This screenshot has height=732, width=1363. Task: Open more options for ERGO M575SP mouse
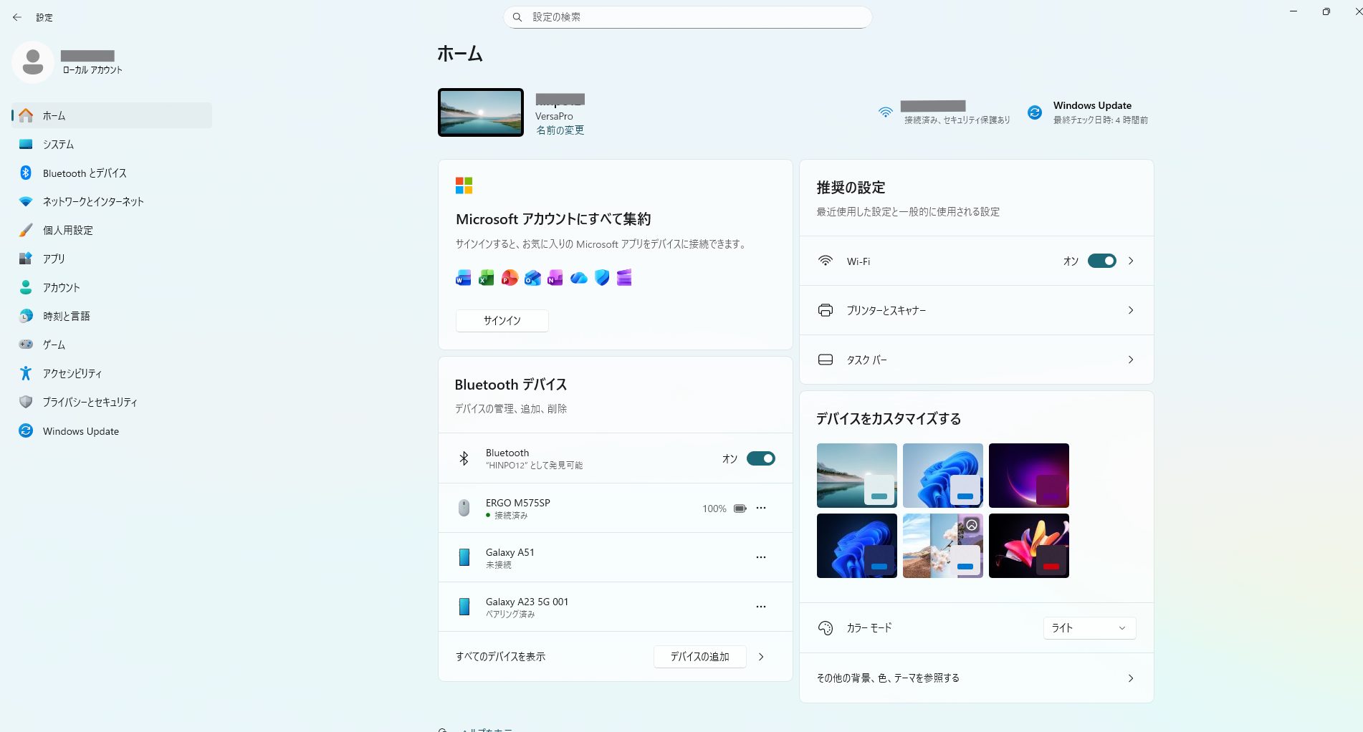pos(760,508)
